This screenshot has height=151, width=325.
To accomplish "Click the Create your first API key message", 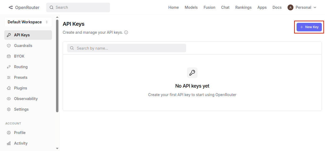I will [x=192, y=95].
